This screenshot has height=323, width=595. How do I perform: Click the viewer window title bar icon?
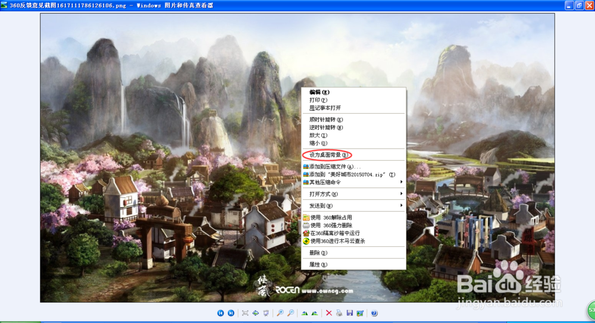4,5
